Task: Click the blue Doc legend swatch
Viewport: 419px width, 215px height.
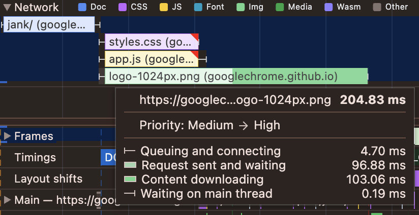Action: point(82,7)
